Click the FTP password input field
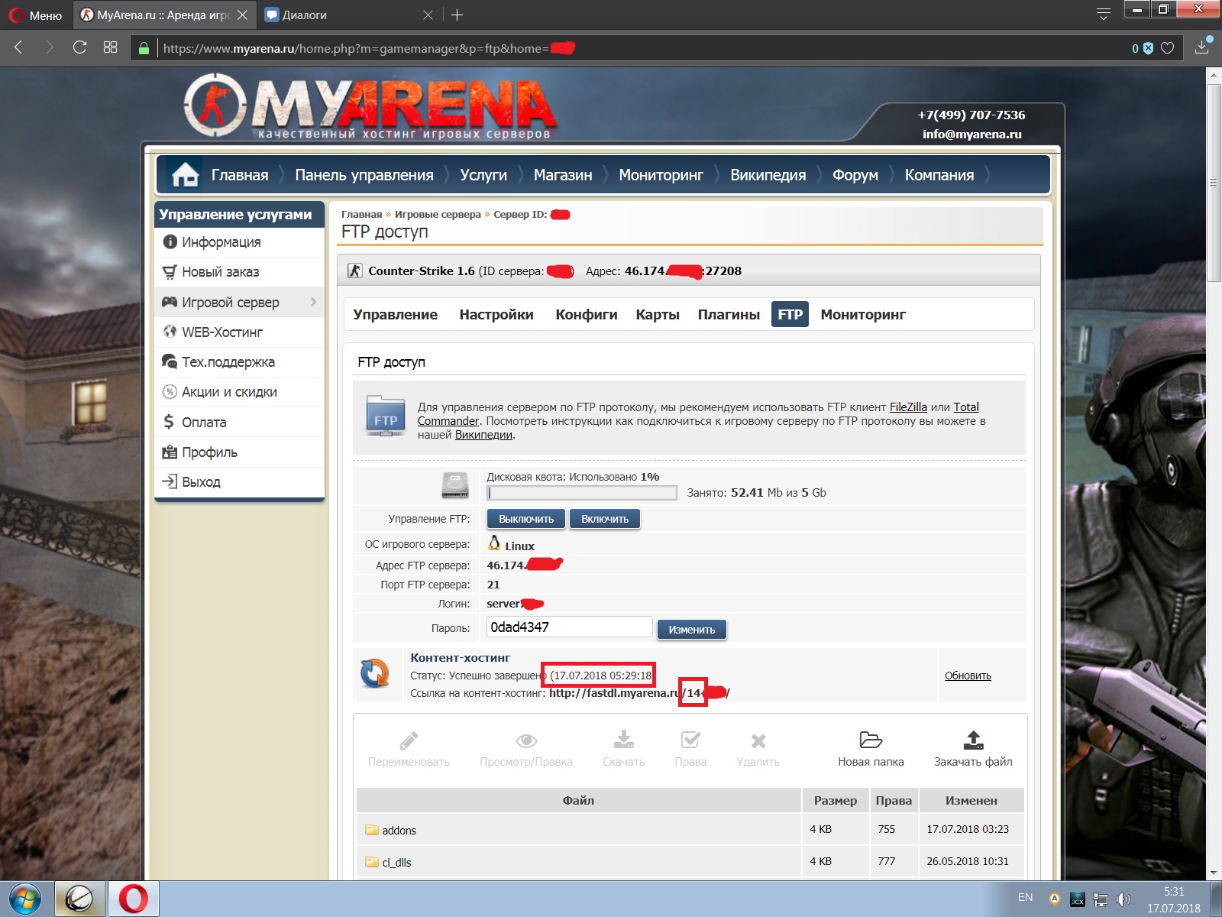 click(x=570, y=627)
